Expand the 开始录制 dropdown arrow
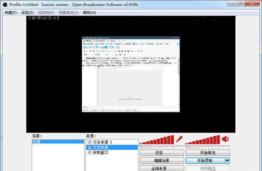Screen dimensions: 262x171 coord(227,161)
